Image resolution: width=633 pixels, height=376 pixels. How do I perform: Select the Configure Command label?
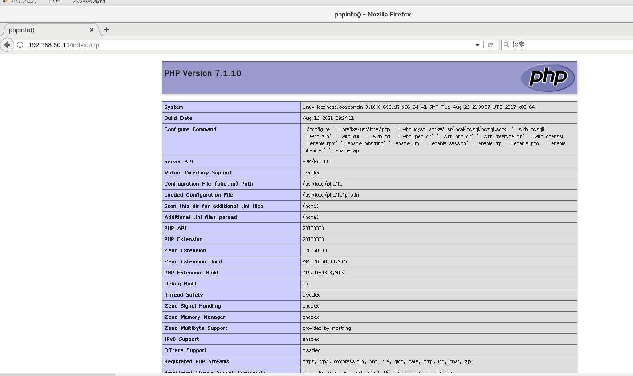(190, 129)
